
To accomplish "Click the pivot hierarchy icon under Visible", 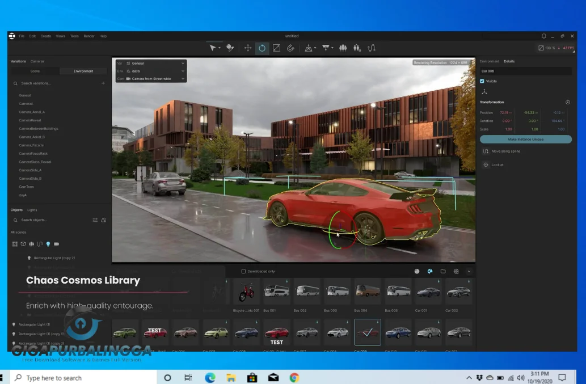I will pyautogui.click(x=484, y=91).
